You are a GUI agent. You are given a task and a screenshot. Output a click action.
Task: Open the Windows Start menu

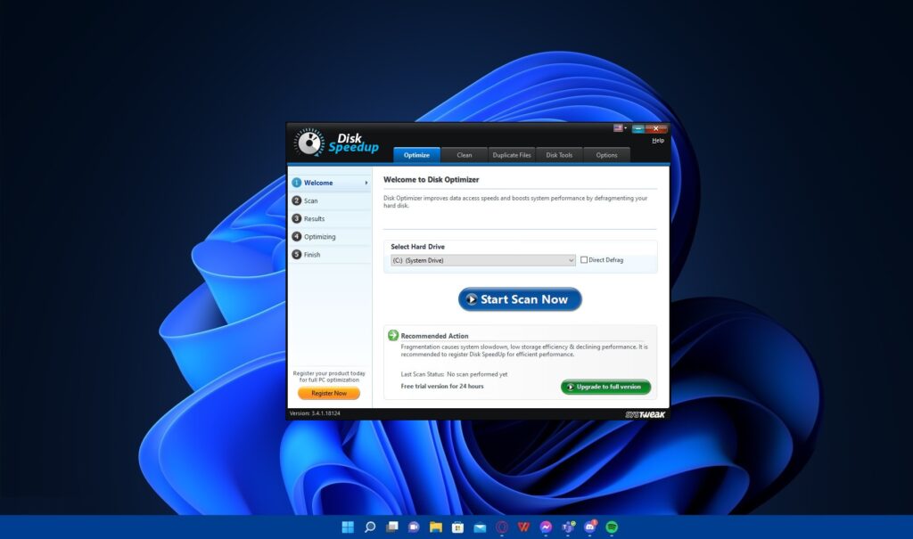click(348, 527)
